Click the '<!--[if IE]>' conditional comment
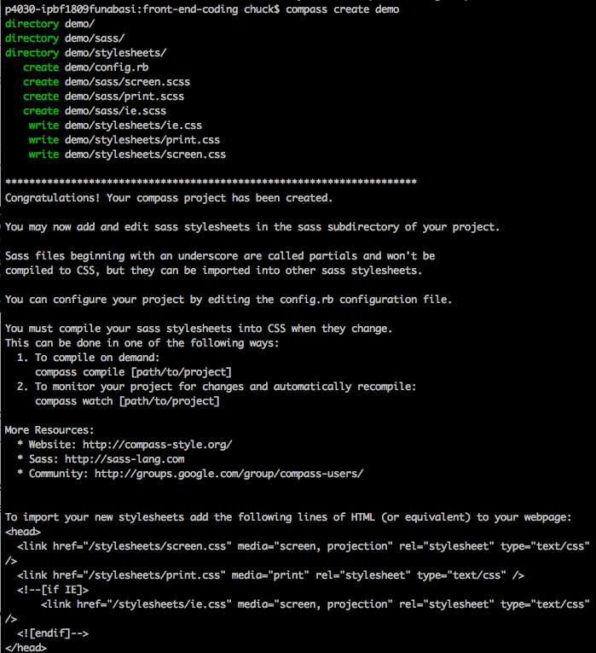 pyautogui.click(x=53, y=590)
